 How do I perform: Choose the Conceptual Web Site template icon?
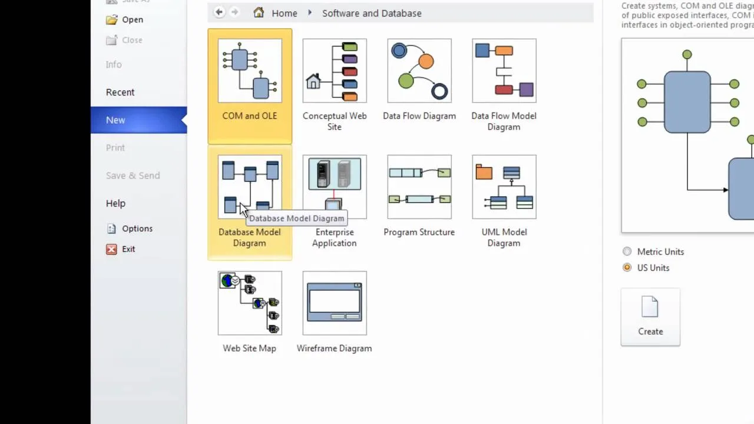[335, 71]
